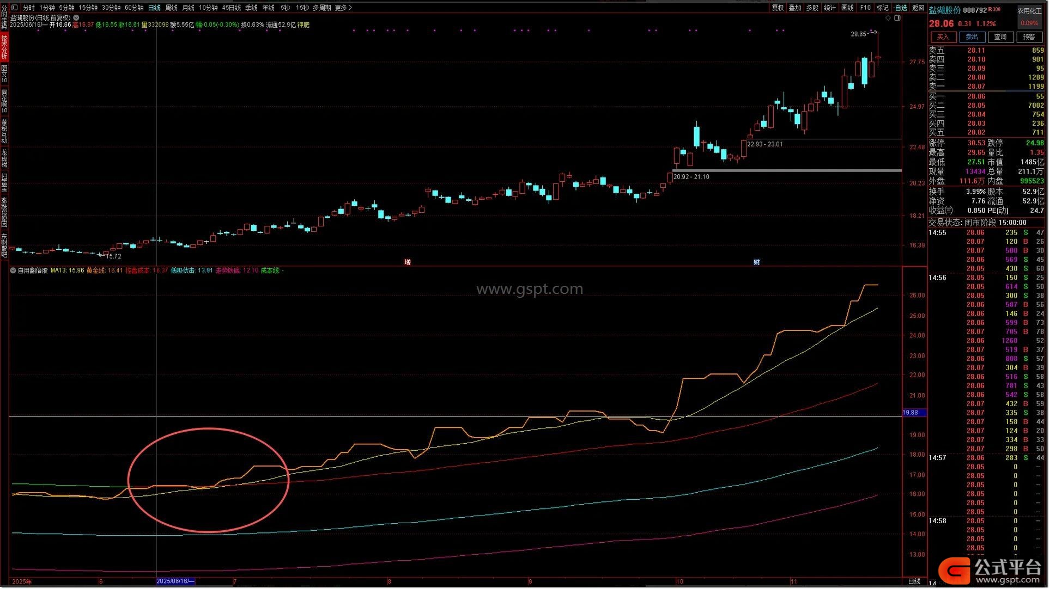1050x589 pixels.
Task: Toggle the right side panel icon
Action: pos(897,18)
